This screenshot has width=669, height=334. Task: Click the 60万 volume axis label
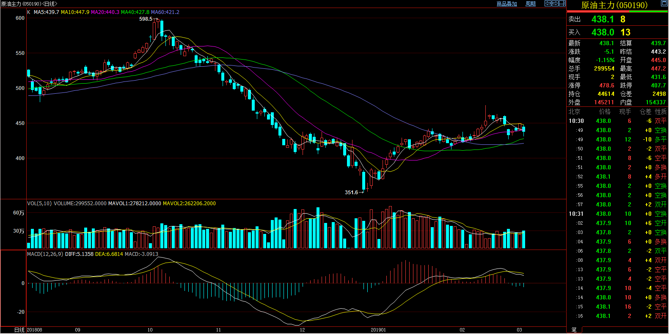[x=19, y=213]
